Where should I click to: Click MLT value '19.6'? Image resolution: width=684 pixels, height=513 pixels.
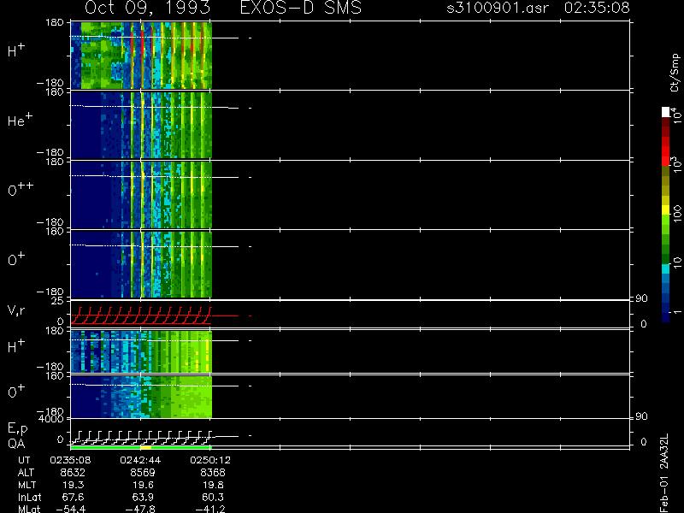point(144,485)
